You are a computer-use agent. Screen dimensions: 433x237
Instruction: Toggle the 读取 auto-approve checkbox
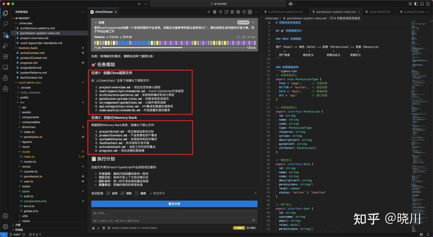[122, 193]
